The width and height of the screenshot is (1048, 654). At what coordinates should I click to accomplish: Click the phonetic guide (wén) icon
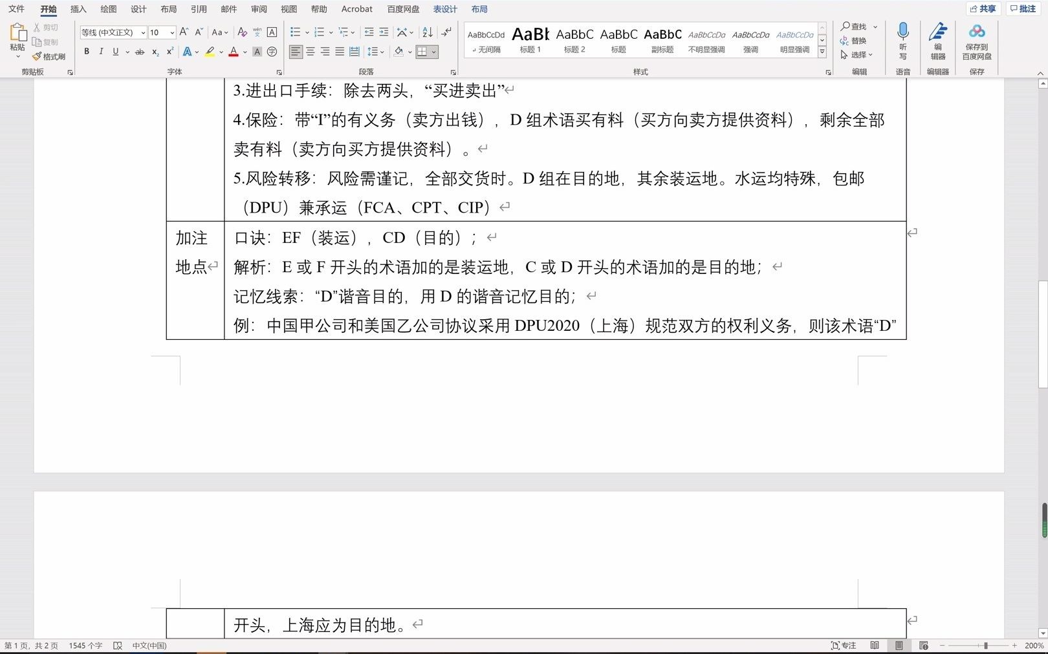coord(257,32)
